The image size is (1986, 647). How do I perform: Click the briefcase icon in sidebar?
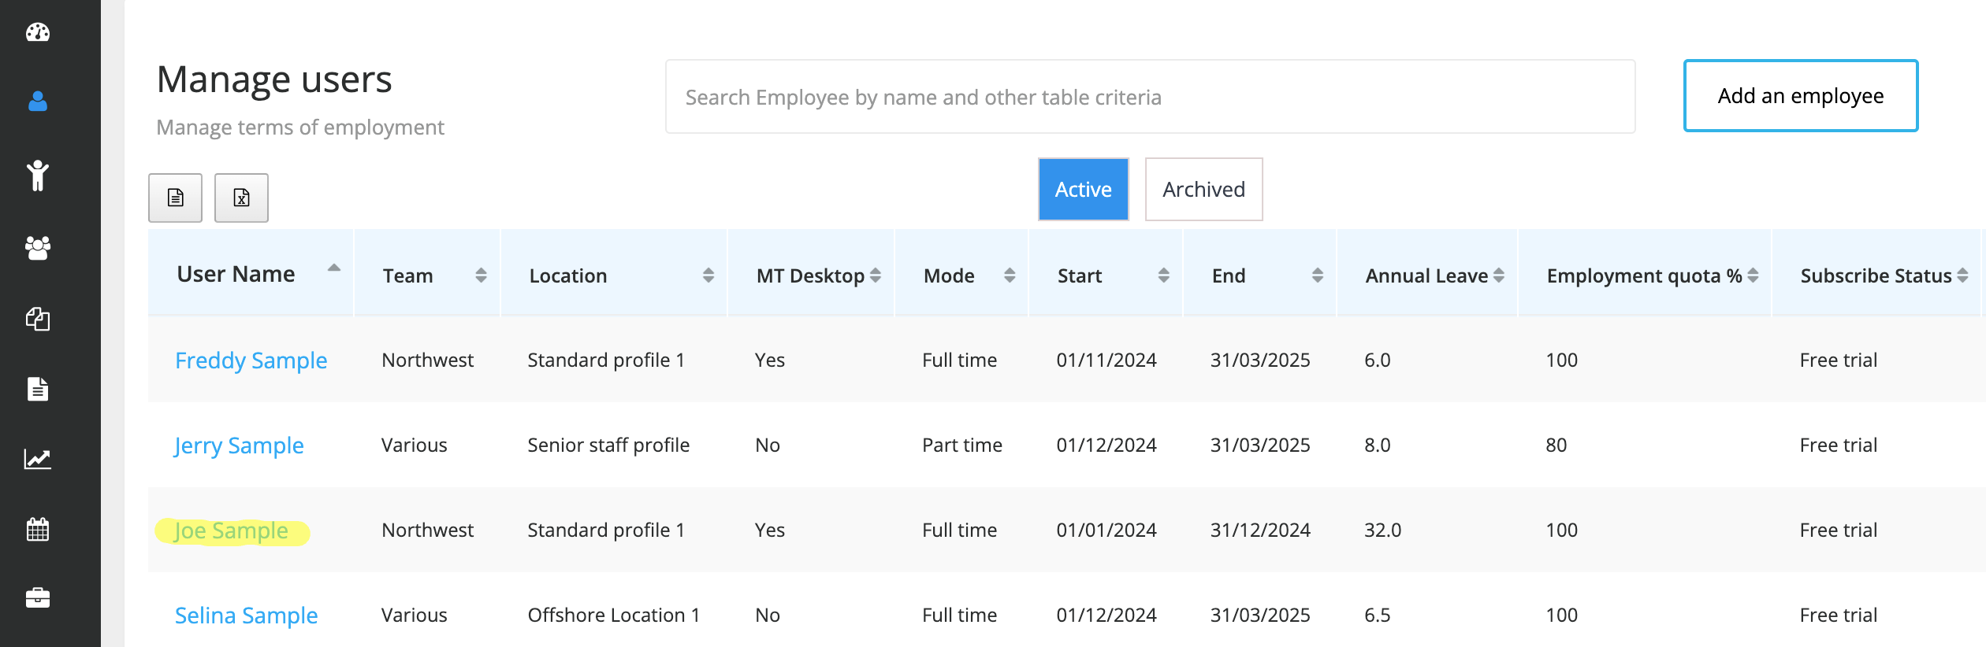(38, 598)
